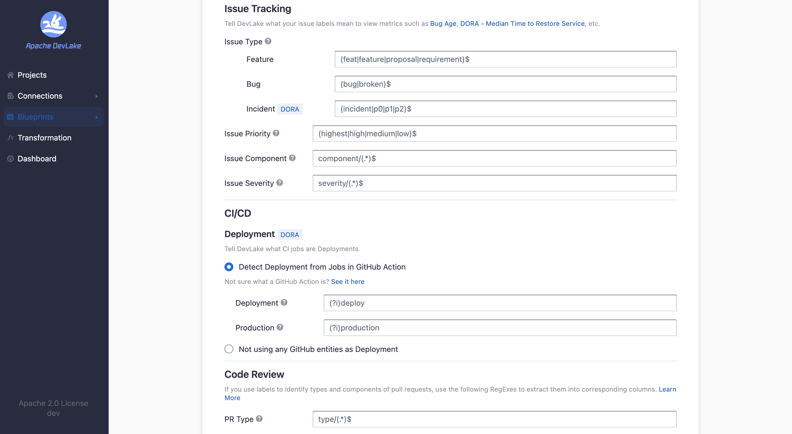Click the Issue Component help question mark
Viewport: 792px width, 434px height.
point(292,158)
